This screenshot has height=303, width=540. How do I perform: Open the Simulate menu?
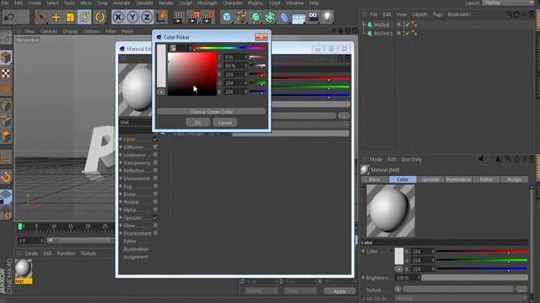tap(144, 3)
